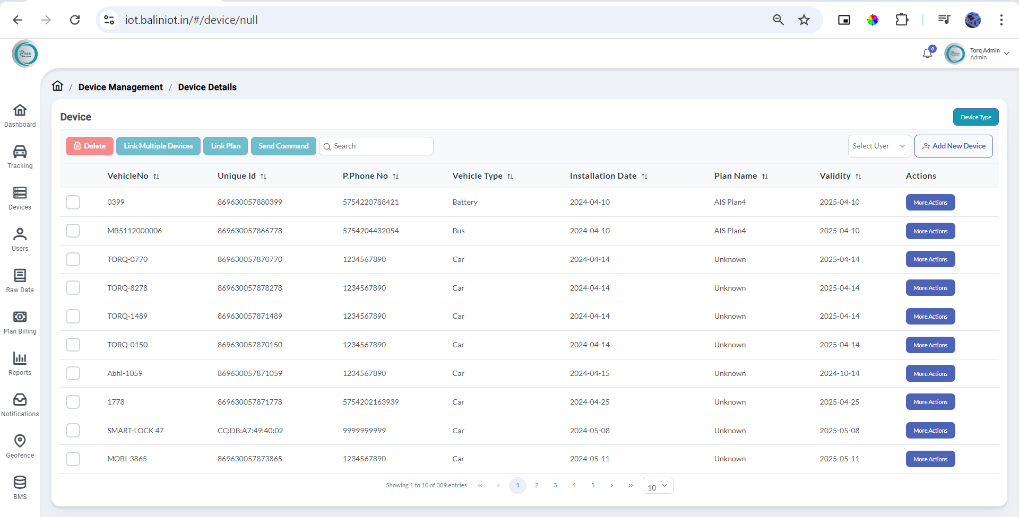This screenshot has height=517, width=1019.
Task: Go to pagination page 3
Action: (555, 486)
